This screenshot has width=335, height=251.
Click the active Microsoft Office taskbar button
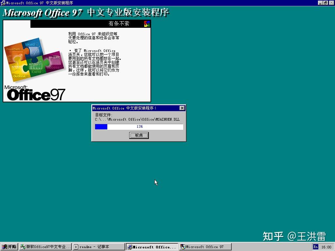point(150,246)
